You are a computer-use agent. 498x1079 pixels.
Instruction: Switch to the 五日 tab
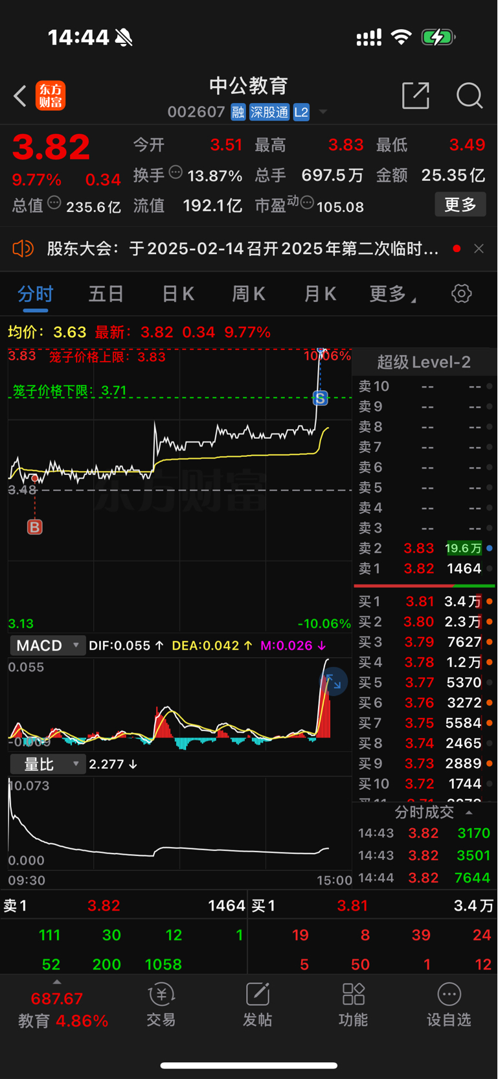pos(106,294)
